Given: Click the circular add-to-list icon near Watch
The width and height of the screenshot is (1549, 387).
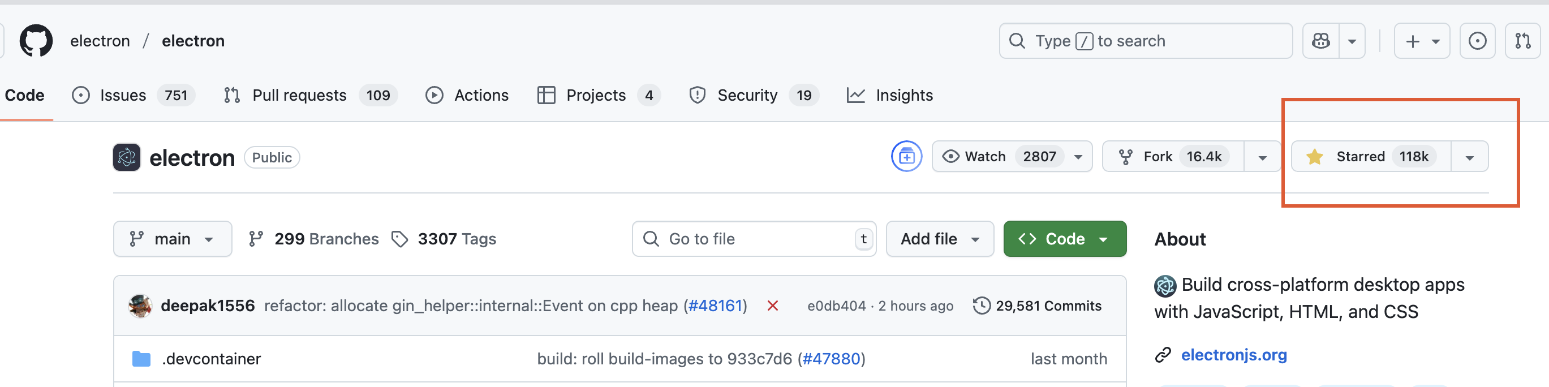Looking at the screenshot, I should click(x=906, y=156).
